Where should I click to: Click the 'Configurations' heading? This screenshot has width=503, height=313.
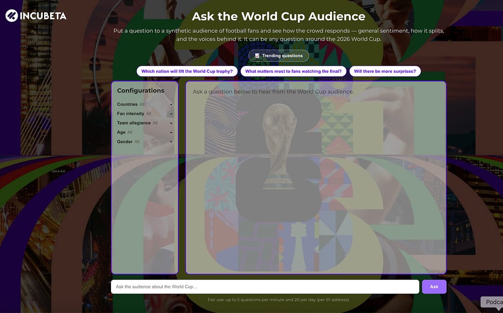point(140,90)
